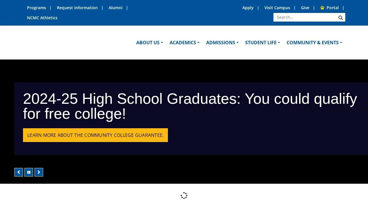Open Visit Campus page

click(x=277, y=8)
